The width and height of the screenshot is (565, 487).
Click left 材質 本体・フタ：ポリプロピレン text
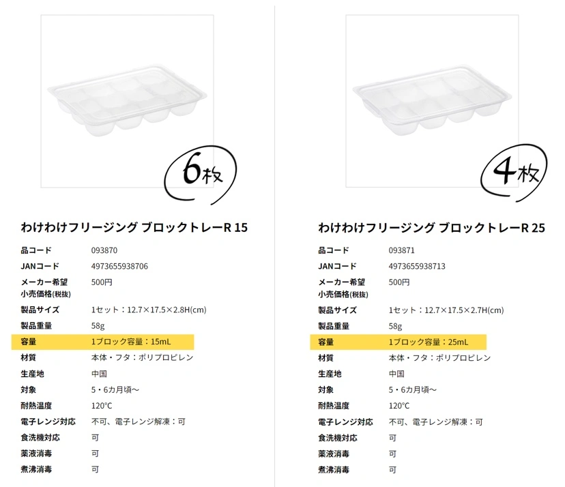(143, 357)
